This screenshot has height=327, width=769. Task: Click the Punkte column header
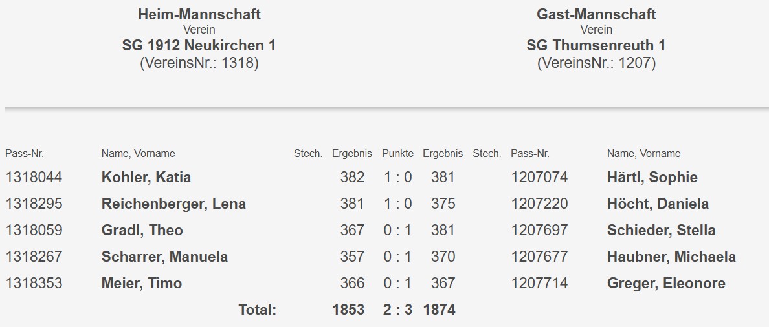[397, 154]
